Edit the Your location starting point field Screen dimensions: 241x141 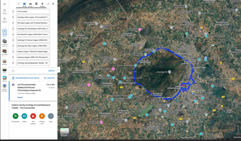(33, 11)
